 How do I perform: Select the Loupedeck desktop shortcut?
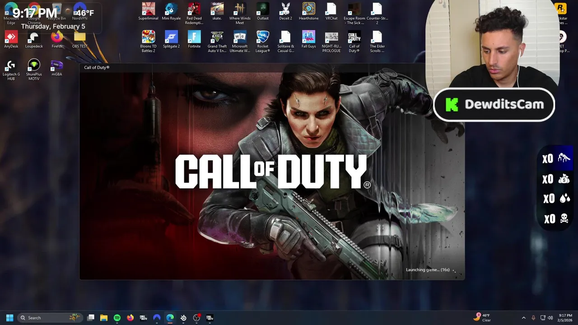tap(34, 40)
